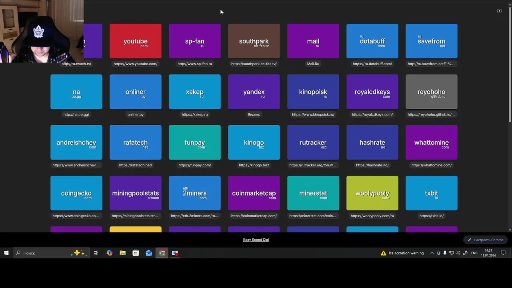Open the reyohoho github.io tile
Screen dimensions: 512x288
432,92
